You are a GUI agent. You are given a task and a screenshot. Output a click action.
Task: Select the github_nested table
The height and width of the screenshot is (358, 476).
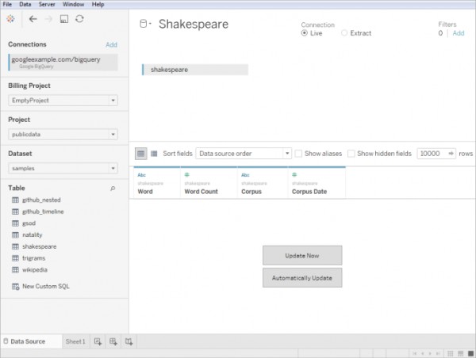point(41,200)
